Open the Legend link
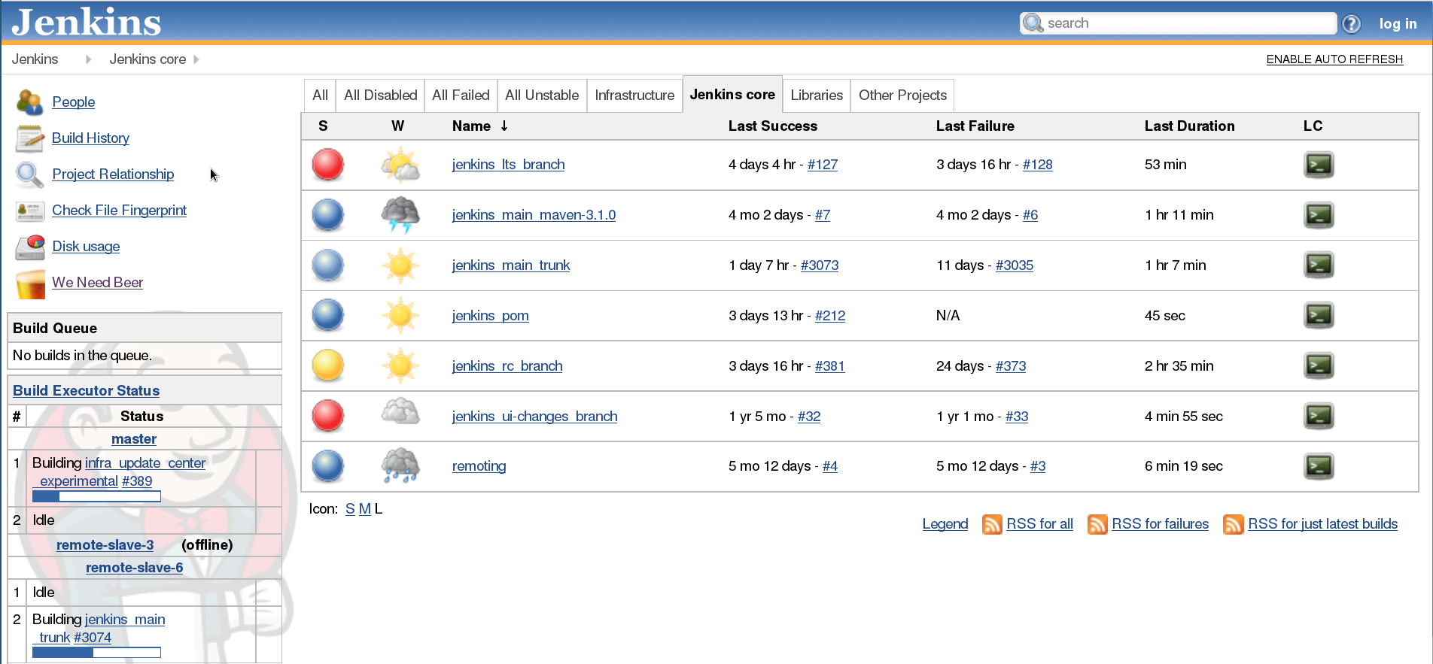This screenshot has width=1433, height=664. click(945, 524)
